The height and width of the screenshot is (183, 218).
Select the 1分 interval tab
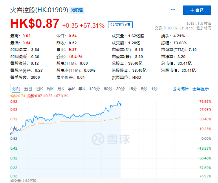pos(154,89)
